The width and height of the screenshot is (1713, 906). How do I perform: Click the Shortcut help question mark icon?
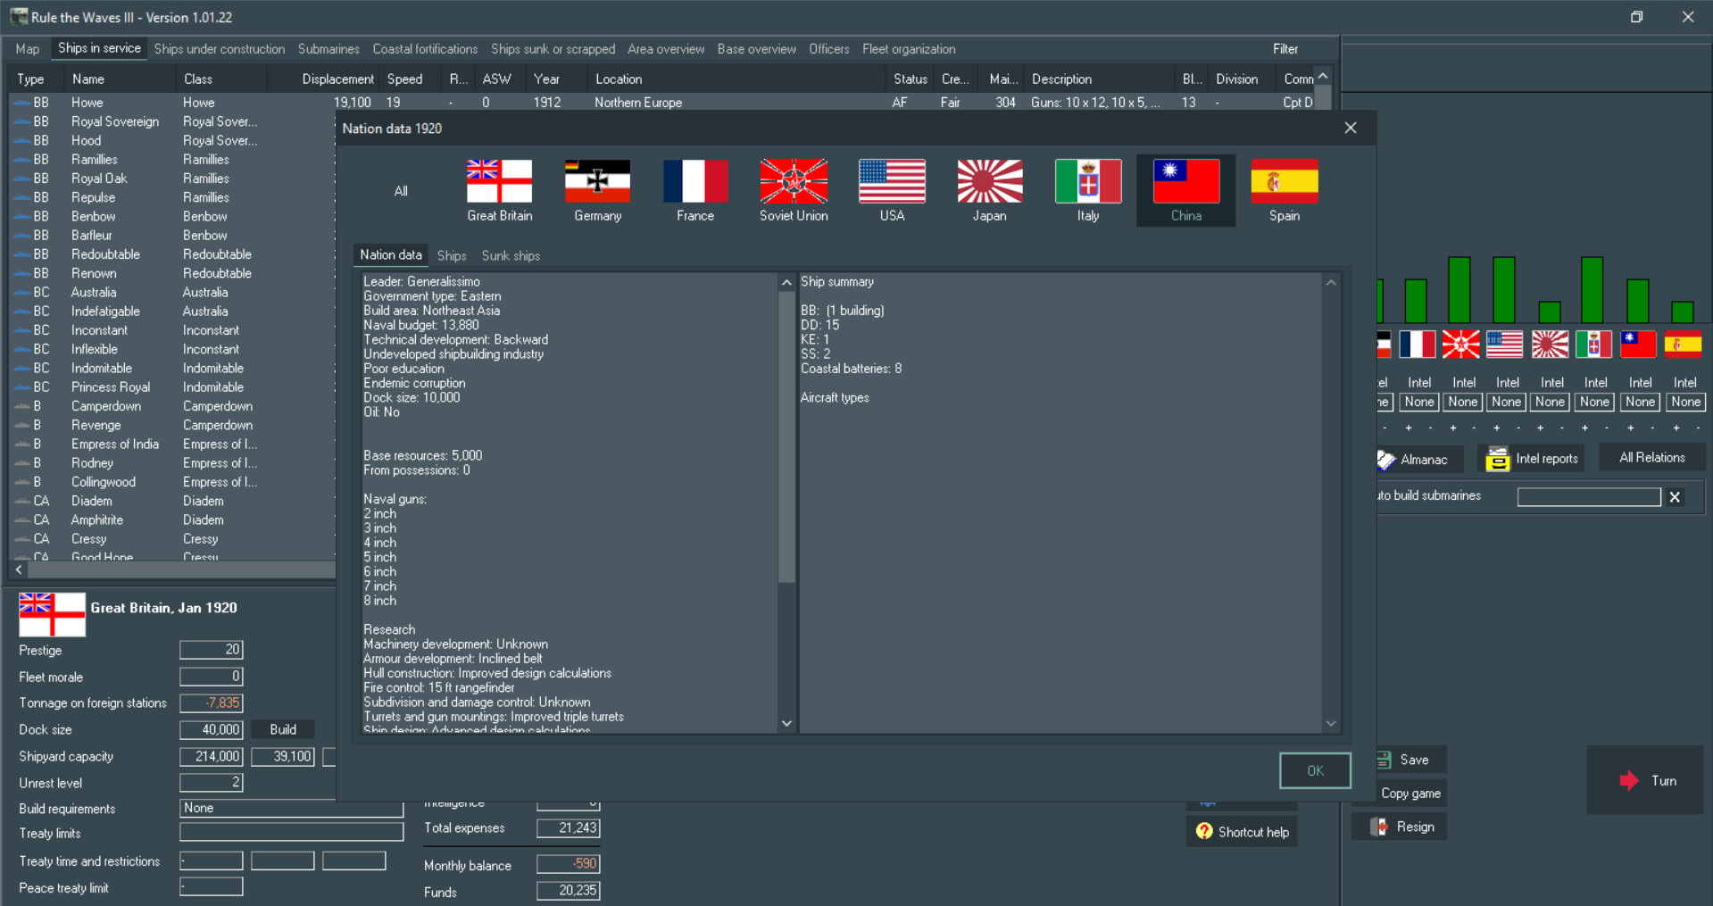[x=1203, y=830]
